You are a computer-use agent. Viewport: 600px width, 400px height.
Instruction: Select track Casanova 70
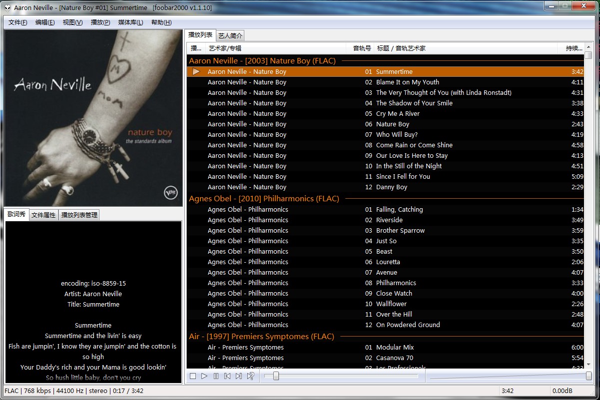coord(386,358)
